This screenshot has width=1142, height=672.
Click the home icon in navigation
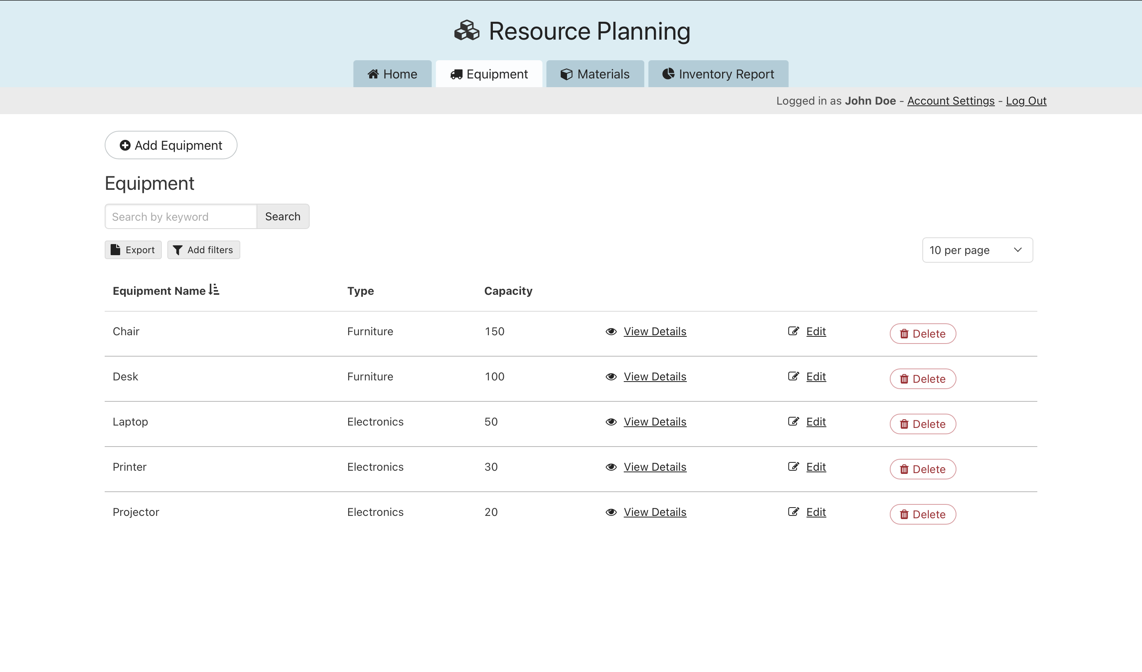tap(373, 74)
